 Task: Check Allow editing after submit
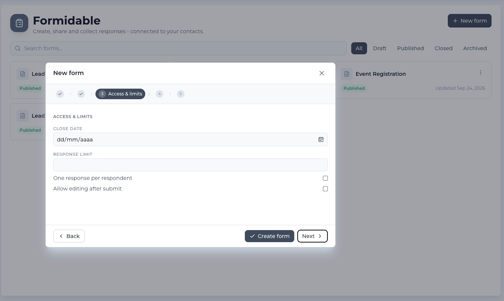325,189
